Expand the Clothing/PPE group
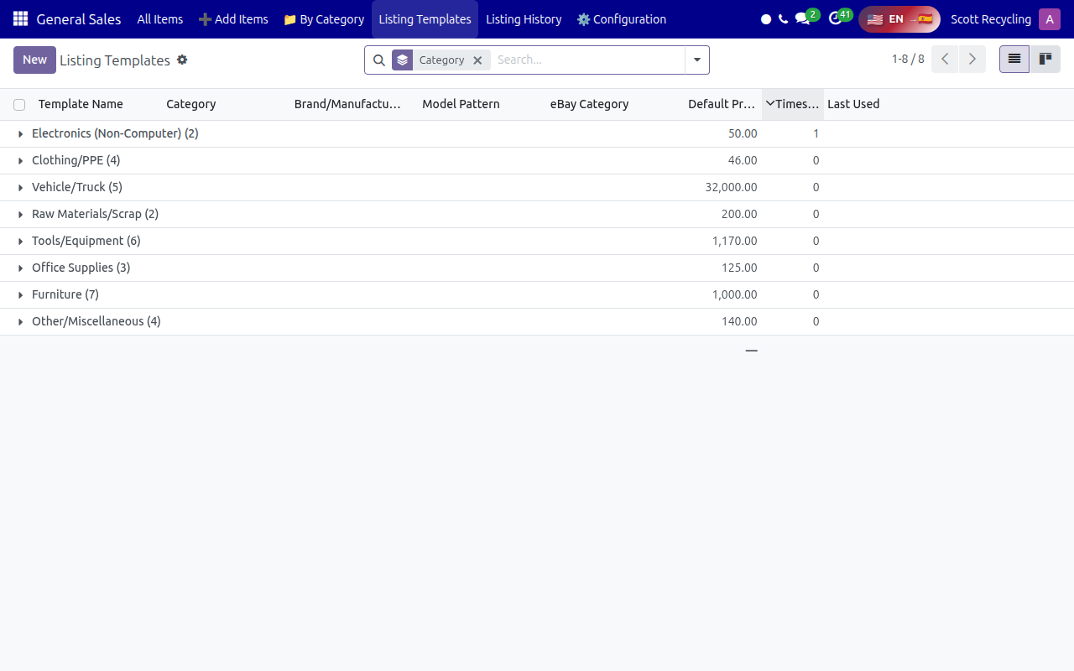 [537, 160]
